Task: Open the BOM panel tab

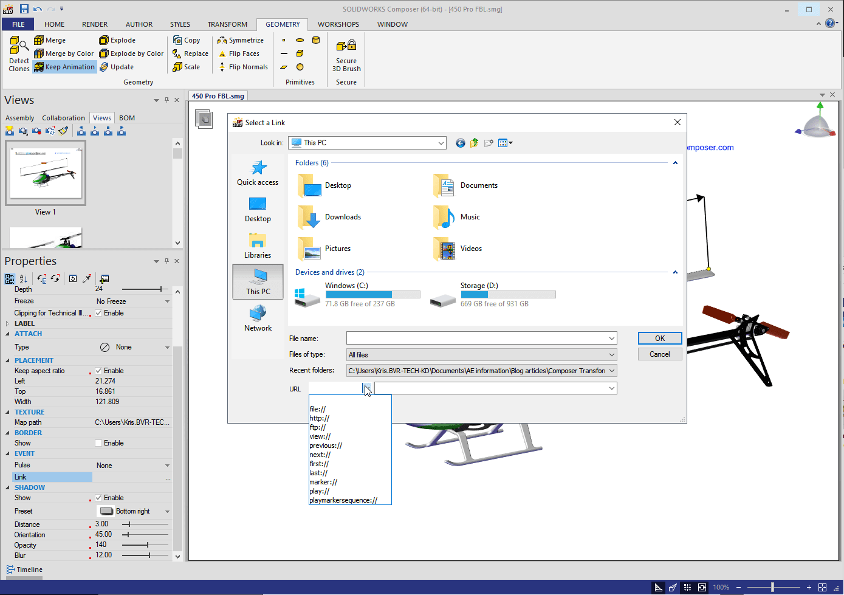Action: pos(127,118)
